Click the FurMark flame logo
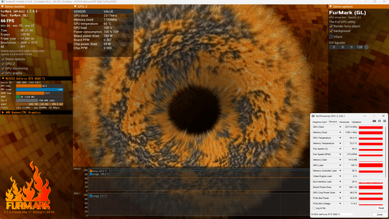This screenshot has width=389, height=219. (29, 186)
